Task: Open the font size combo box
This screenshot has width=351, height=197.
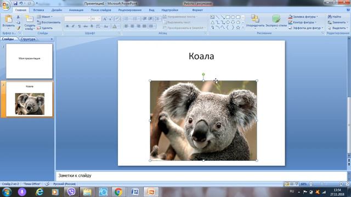Action: tap(96, 19)
